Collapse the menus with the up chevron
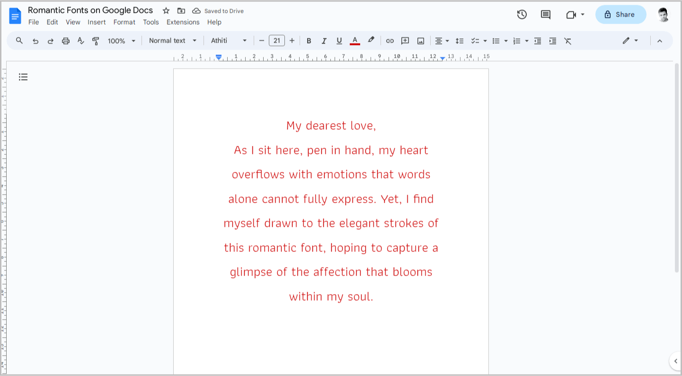Screen dimensions: 682x376 (x=660, y=41)
